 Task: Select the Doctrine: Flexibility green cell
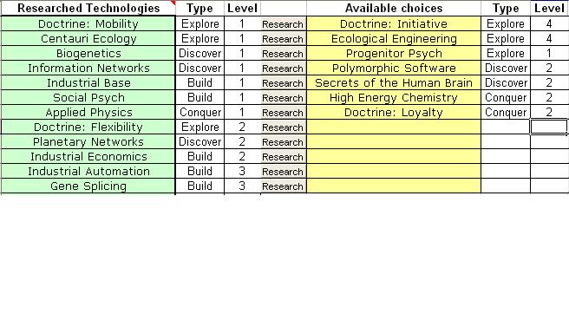[88, 127]
